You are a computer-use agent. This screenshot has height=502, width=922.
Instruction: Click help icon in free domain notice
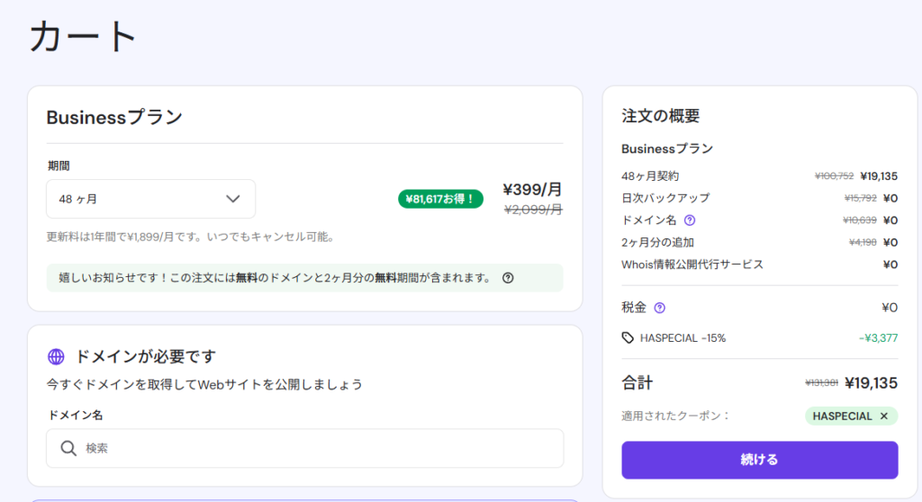click(x=508, y=278)
